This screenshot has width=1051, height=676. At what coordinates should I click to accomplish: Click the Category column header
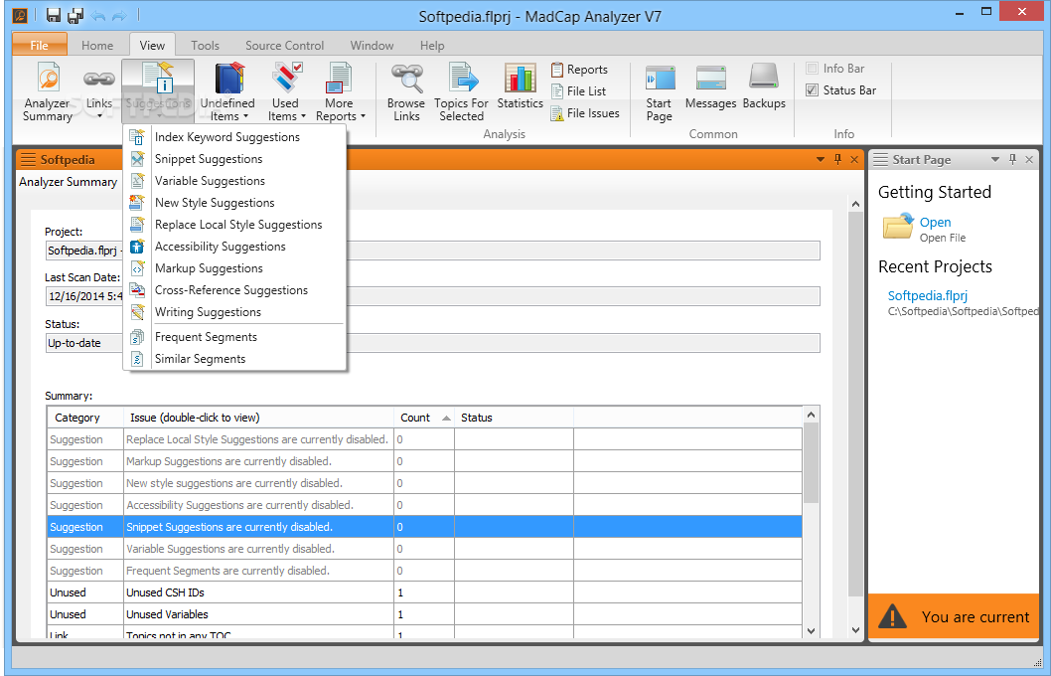[x=85, y=418]
